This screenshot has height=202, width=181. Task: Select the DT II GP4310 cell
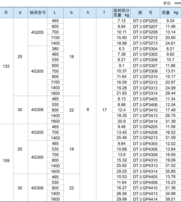tap(145, 160)
